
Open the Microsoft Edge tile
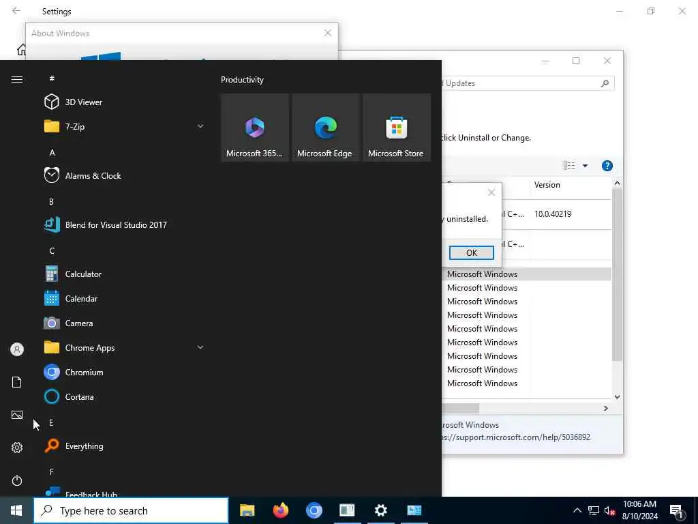325,128
